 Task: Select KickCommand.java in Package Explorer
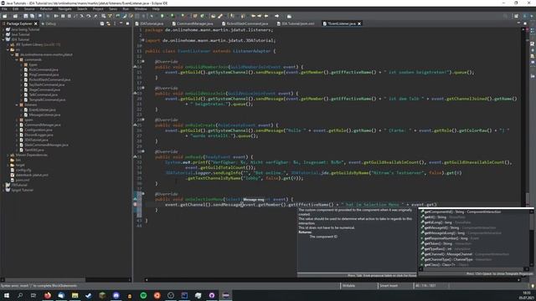tap(44, 69)
